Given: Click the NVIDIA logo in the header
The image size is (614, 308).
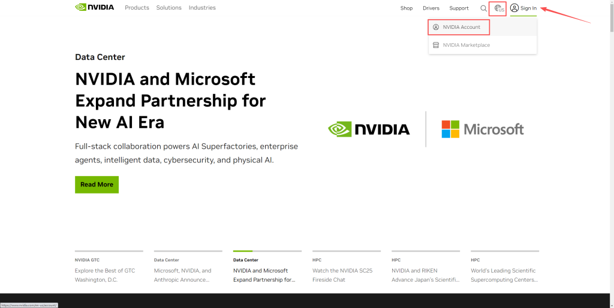Looking at the screenshot, I should click(x=94, y=8).
